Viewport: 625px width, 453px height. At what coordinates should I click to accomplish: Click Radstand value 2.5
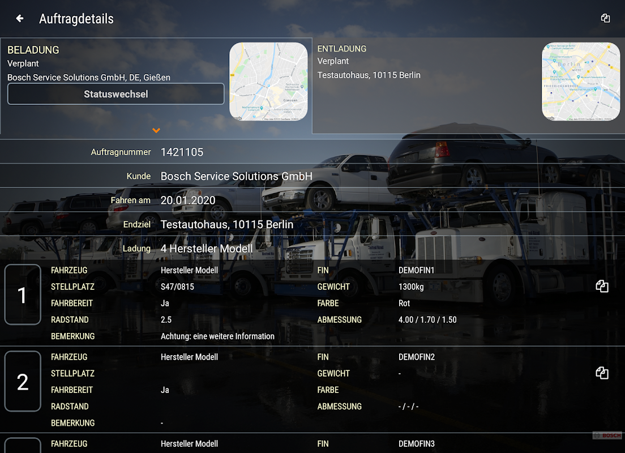tap(166, 319)
